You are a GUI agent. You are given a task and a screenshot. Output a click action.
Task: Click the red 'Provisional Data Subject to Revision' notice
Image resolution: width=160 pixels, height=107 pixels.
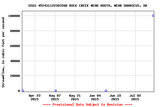pyautogui.click(x=88, y=104)
